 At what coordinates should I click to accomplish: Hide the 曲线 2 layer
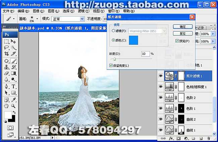pyautogui.click(x=161, y=119)
